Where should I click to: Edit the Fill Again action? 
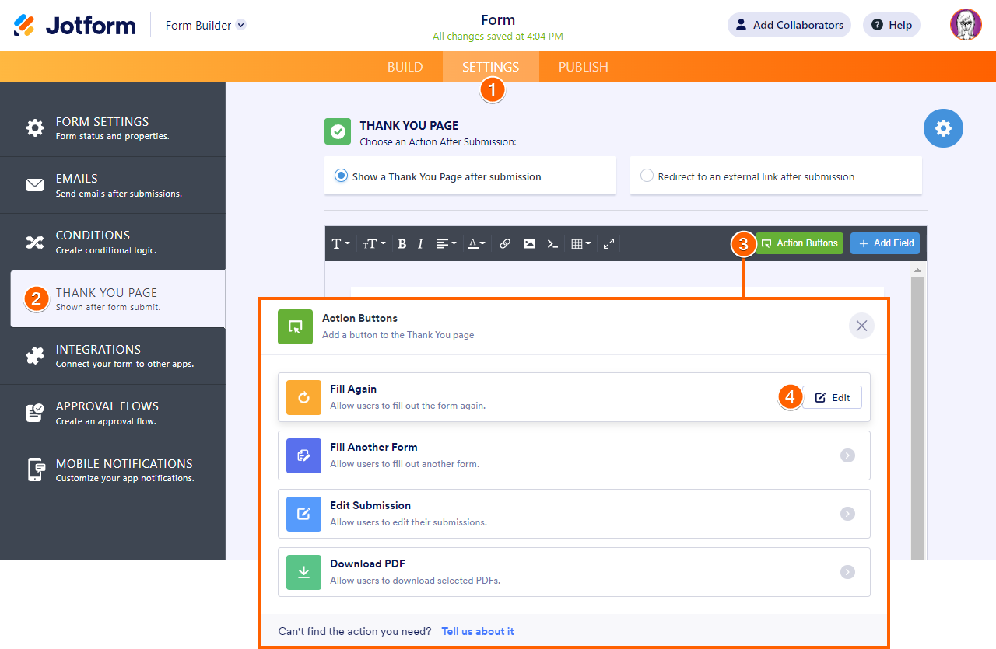point(832,397)
